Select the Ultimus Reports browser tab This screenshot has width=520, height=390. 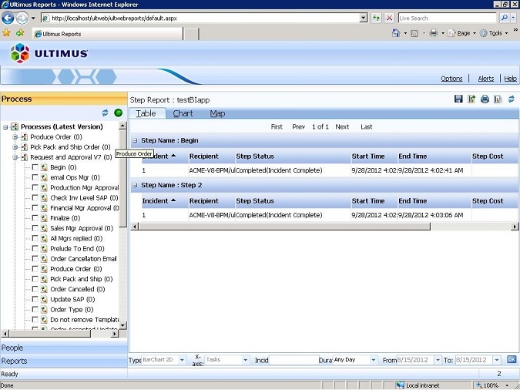point(108,34)
